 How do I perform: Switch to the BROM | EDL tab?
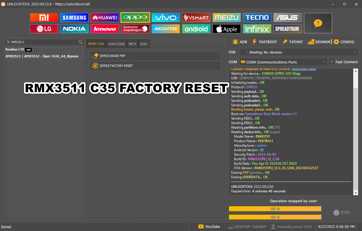[x=96, y=44]
